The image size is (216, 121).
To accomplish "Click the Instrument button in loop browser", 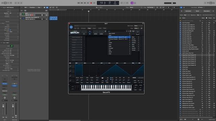I will pyautogui.click(x=188, y=11).
